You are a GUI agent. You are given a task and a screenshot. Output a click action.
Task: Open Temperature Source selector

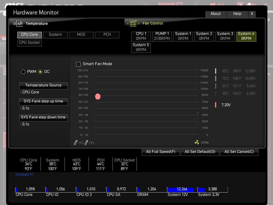pos(43,86)
